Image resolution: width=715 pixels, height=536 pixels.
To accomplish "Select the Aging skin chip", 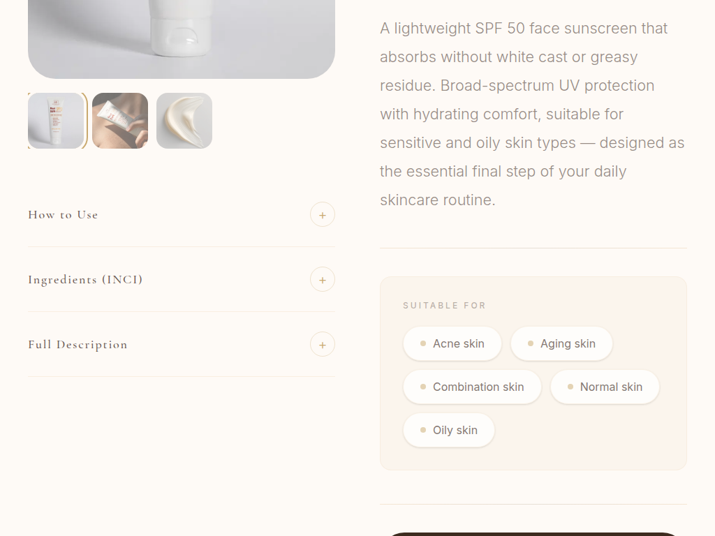I will [561, 343].
